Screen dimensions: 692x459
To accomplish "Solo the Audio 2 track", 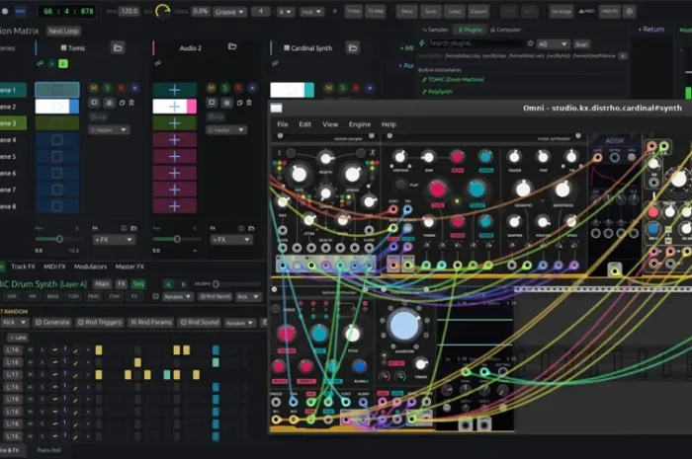I will [224, 88].
